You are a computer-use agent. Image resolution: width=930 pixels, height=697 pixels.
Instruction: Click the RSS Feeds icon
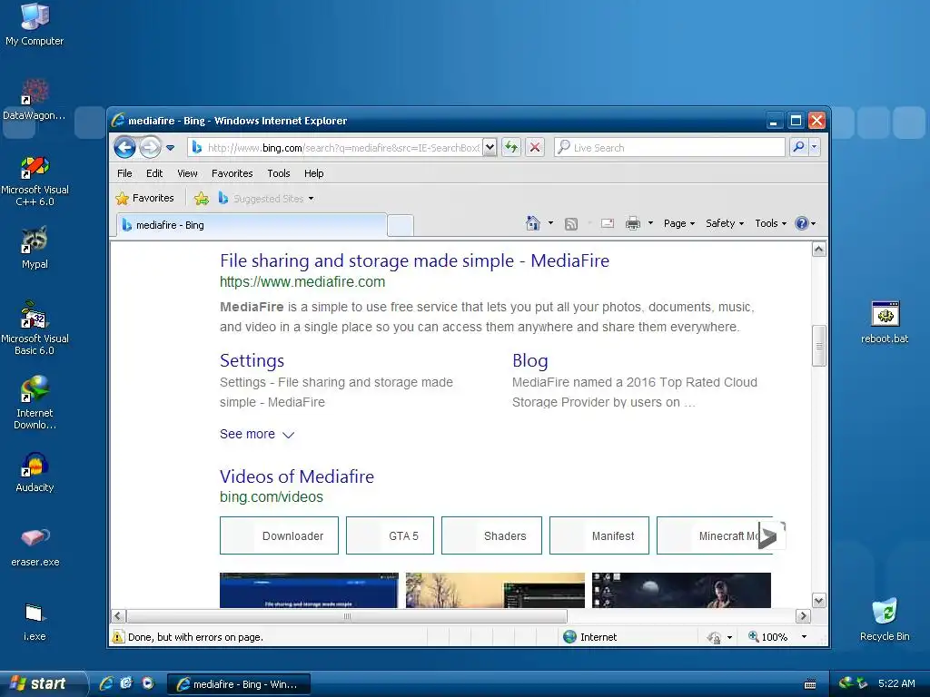[x=571, y=223]
